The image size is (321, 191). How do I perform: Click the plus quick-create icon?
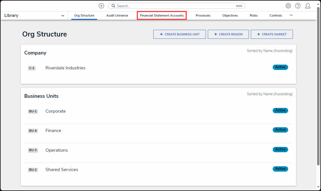click(x=101, y=6)
